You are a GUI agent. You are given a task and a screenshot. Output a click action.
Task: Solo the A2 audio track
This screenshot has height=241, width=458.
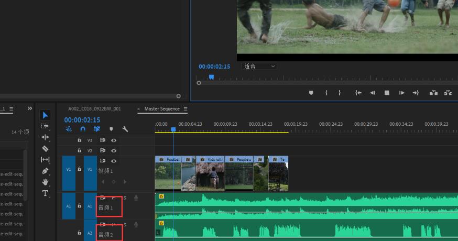pos(125,225)
